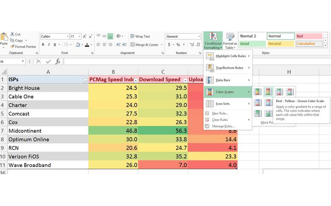The image size is (331, 206).
Task: Expand the cell Styles gallery more arrow
Action: tap(325, 45)
